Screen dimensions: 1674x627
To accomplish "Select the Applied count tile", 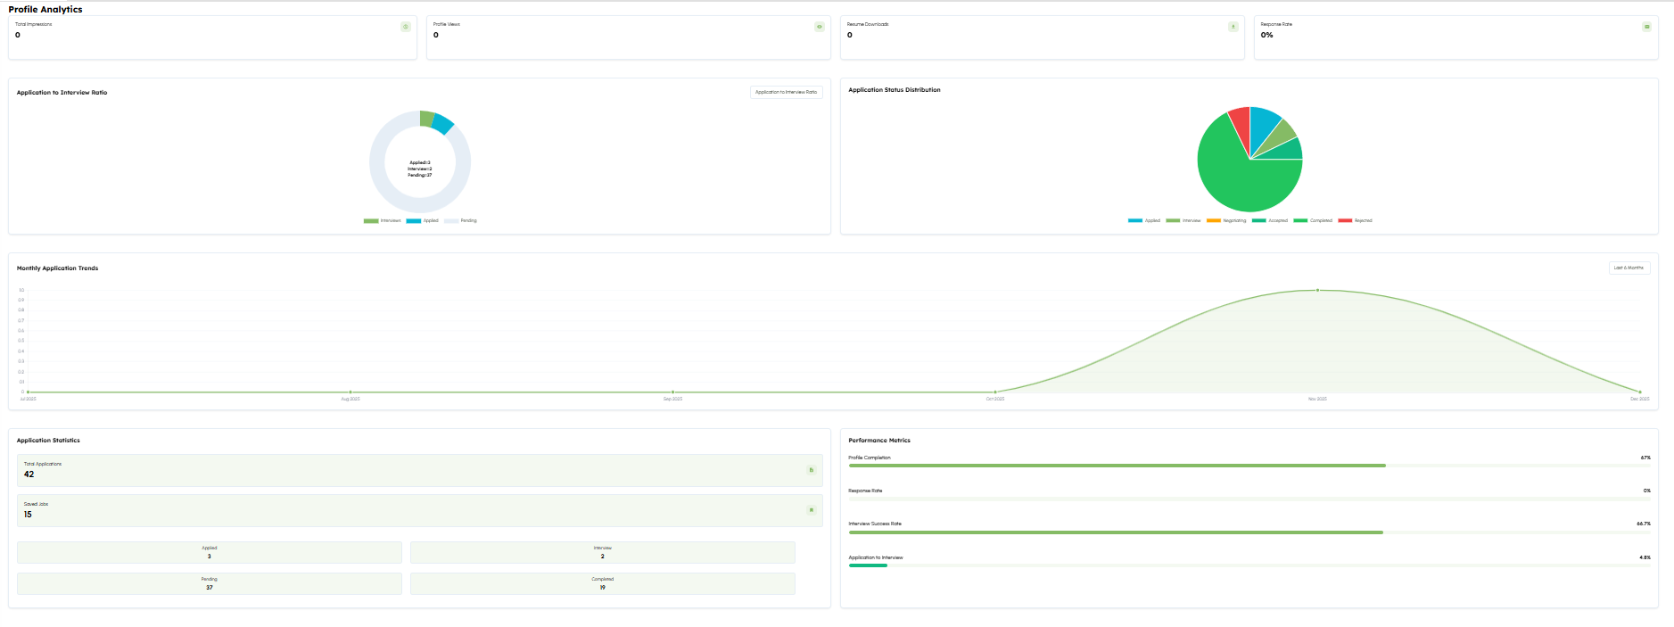I will click(210, 552).
